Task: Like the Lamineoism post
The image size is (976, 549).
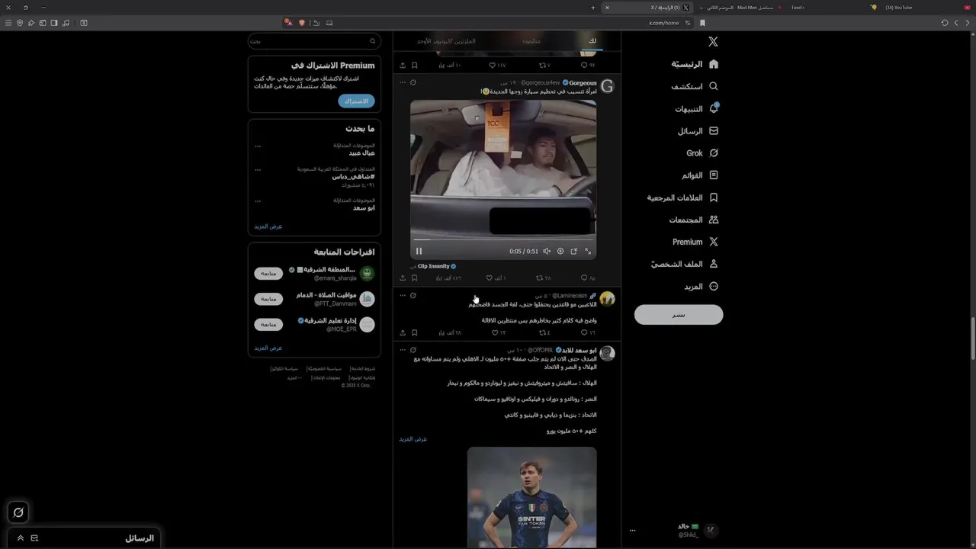Action: [498, 332]
